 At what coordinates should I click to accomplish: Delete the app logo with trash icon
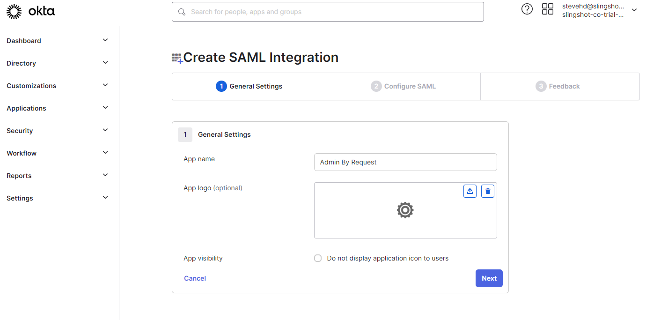(488, 191)
